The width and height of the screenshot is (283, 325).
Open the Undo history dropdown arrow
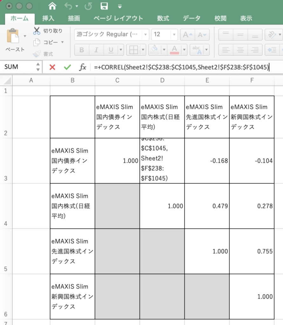coord(77,6)
